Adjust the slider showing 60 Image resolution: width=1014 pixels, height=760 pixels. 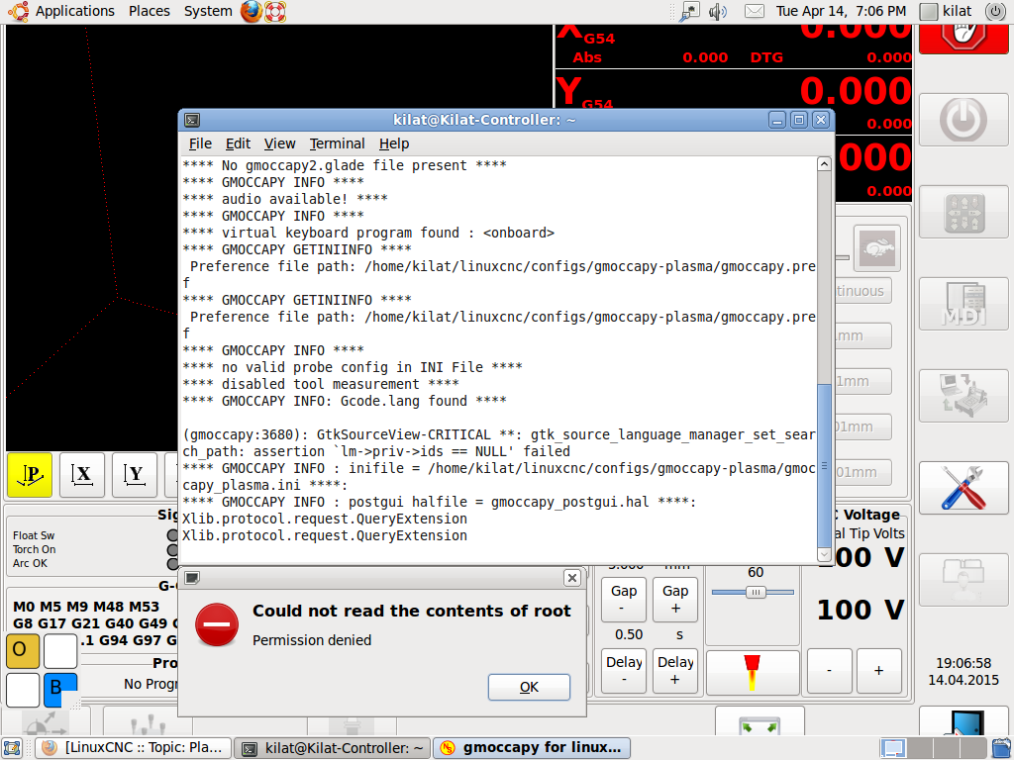756,592
